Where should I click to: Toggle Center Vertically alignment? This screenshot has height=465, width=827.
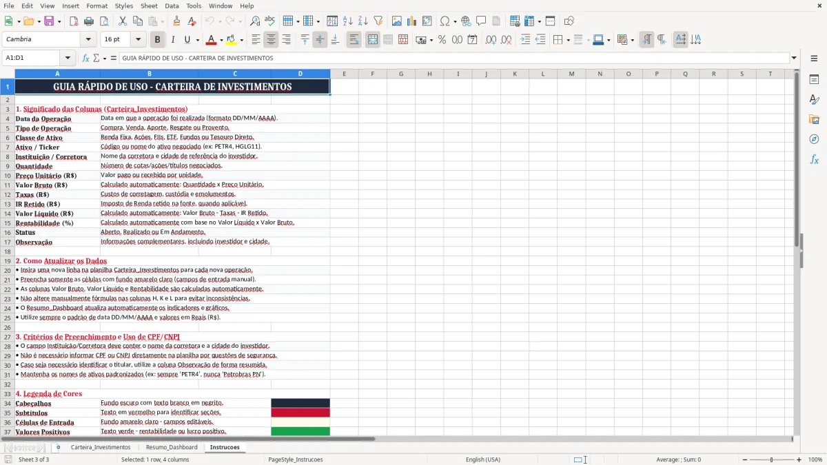point(320,40)
